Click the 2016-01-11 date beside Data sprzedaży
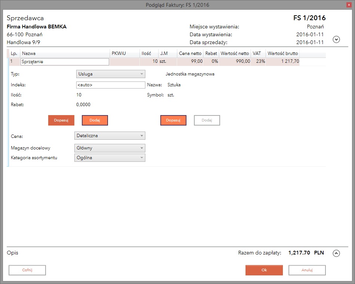The height and width of the screenshot is (284, 355). pos(310,42)
